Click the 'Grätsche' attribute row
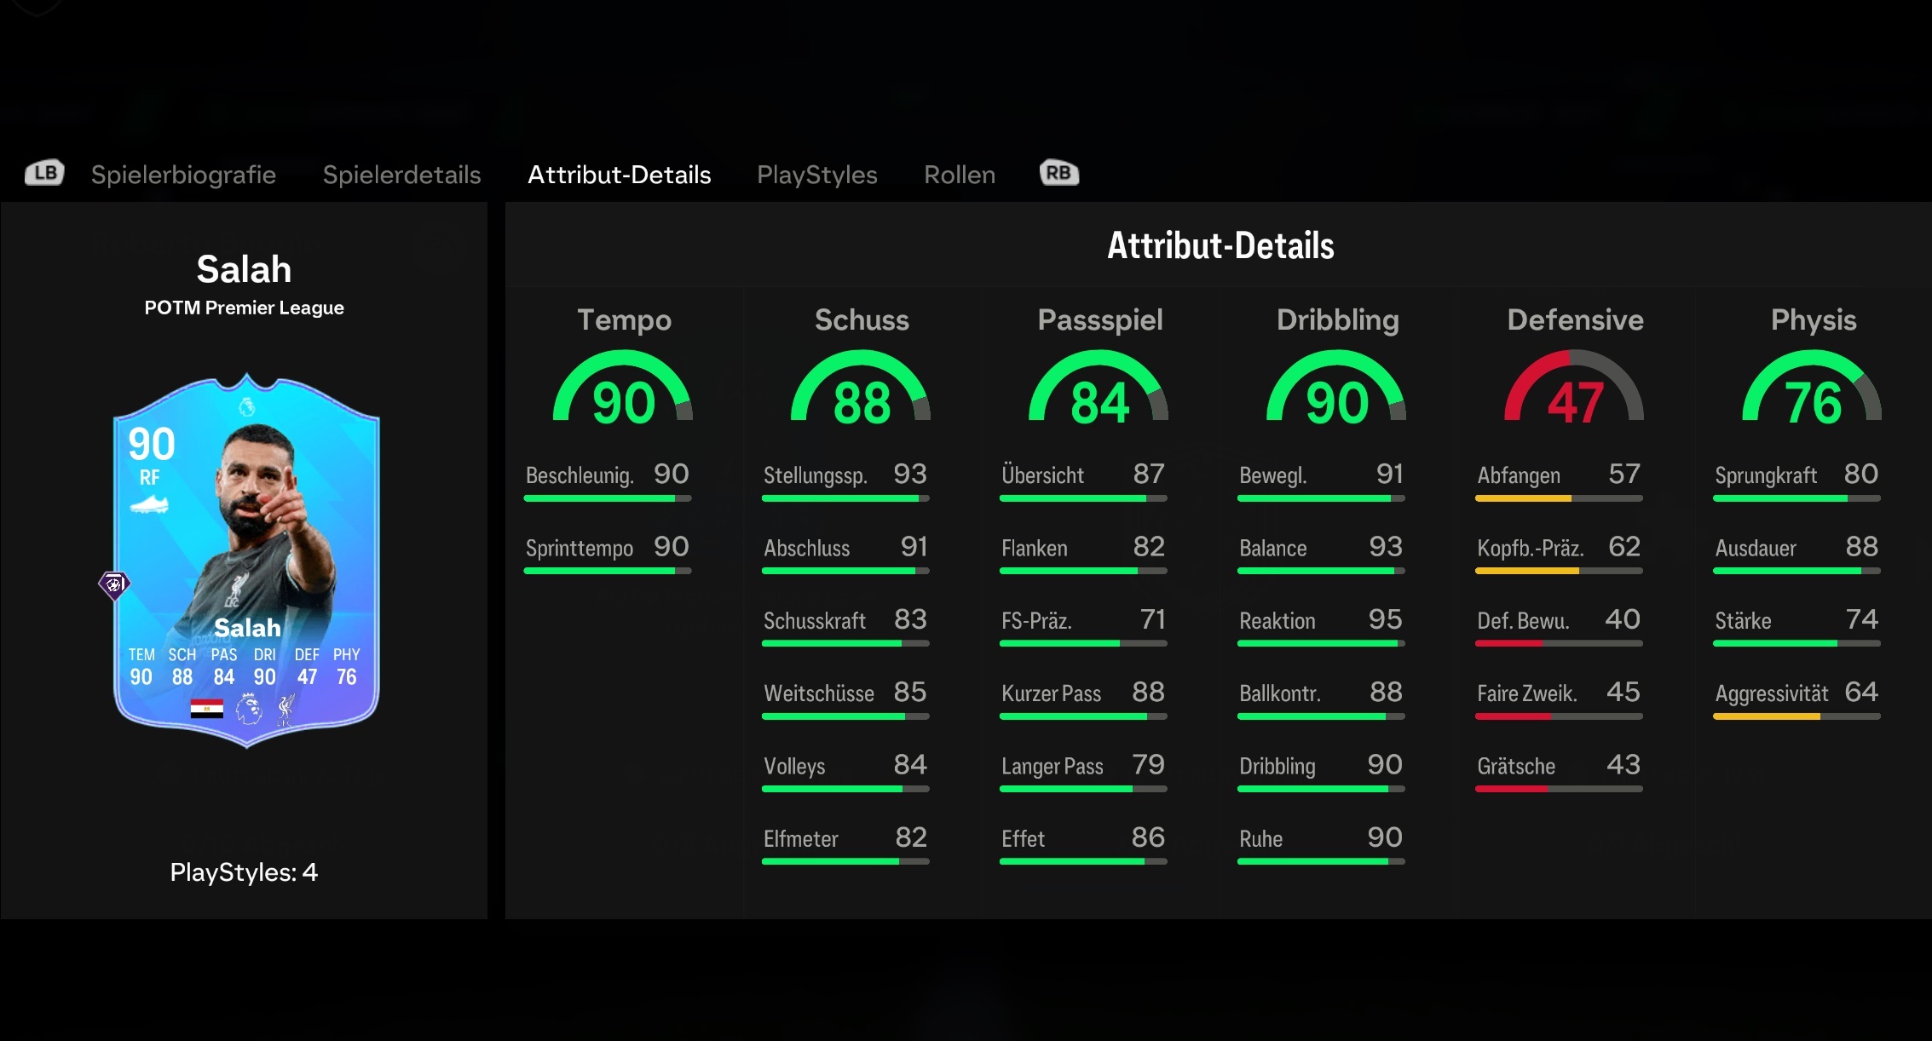 coord(1559,771)
